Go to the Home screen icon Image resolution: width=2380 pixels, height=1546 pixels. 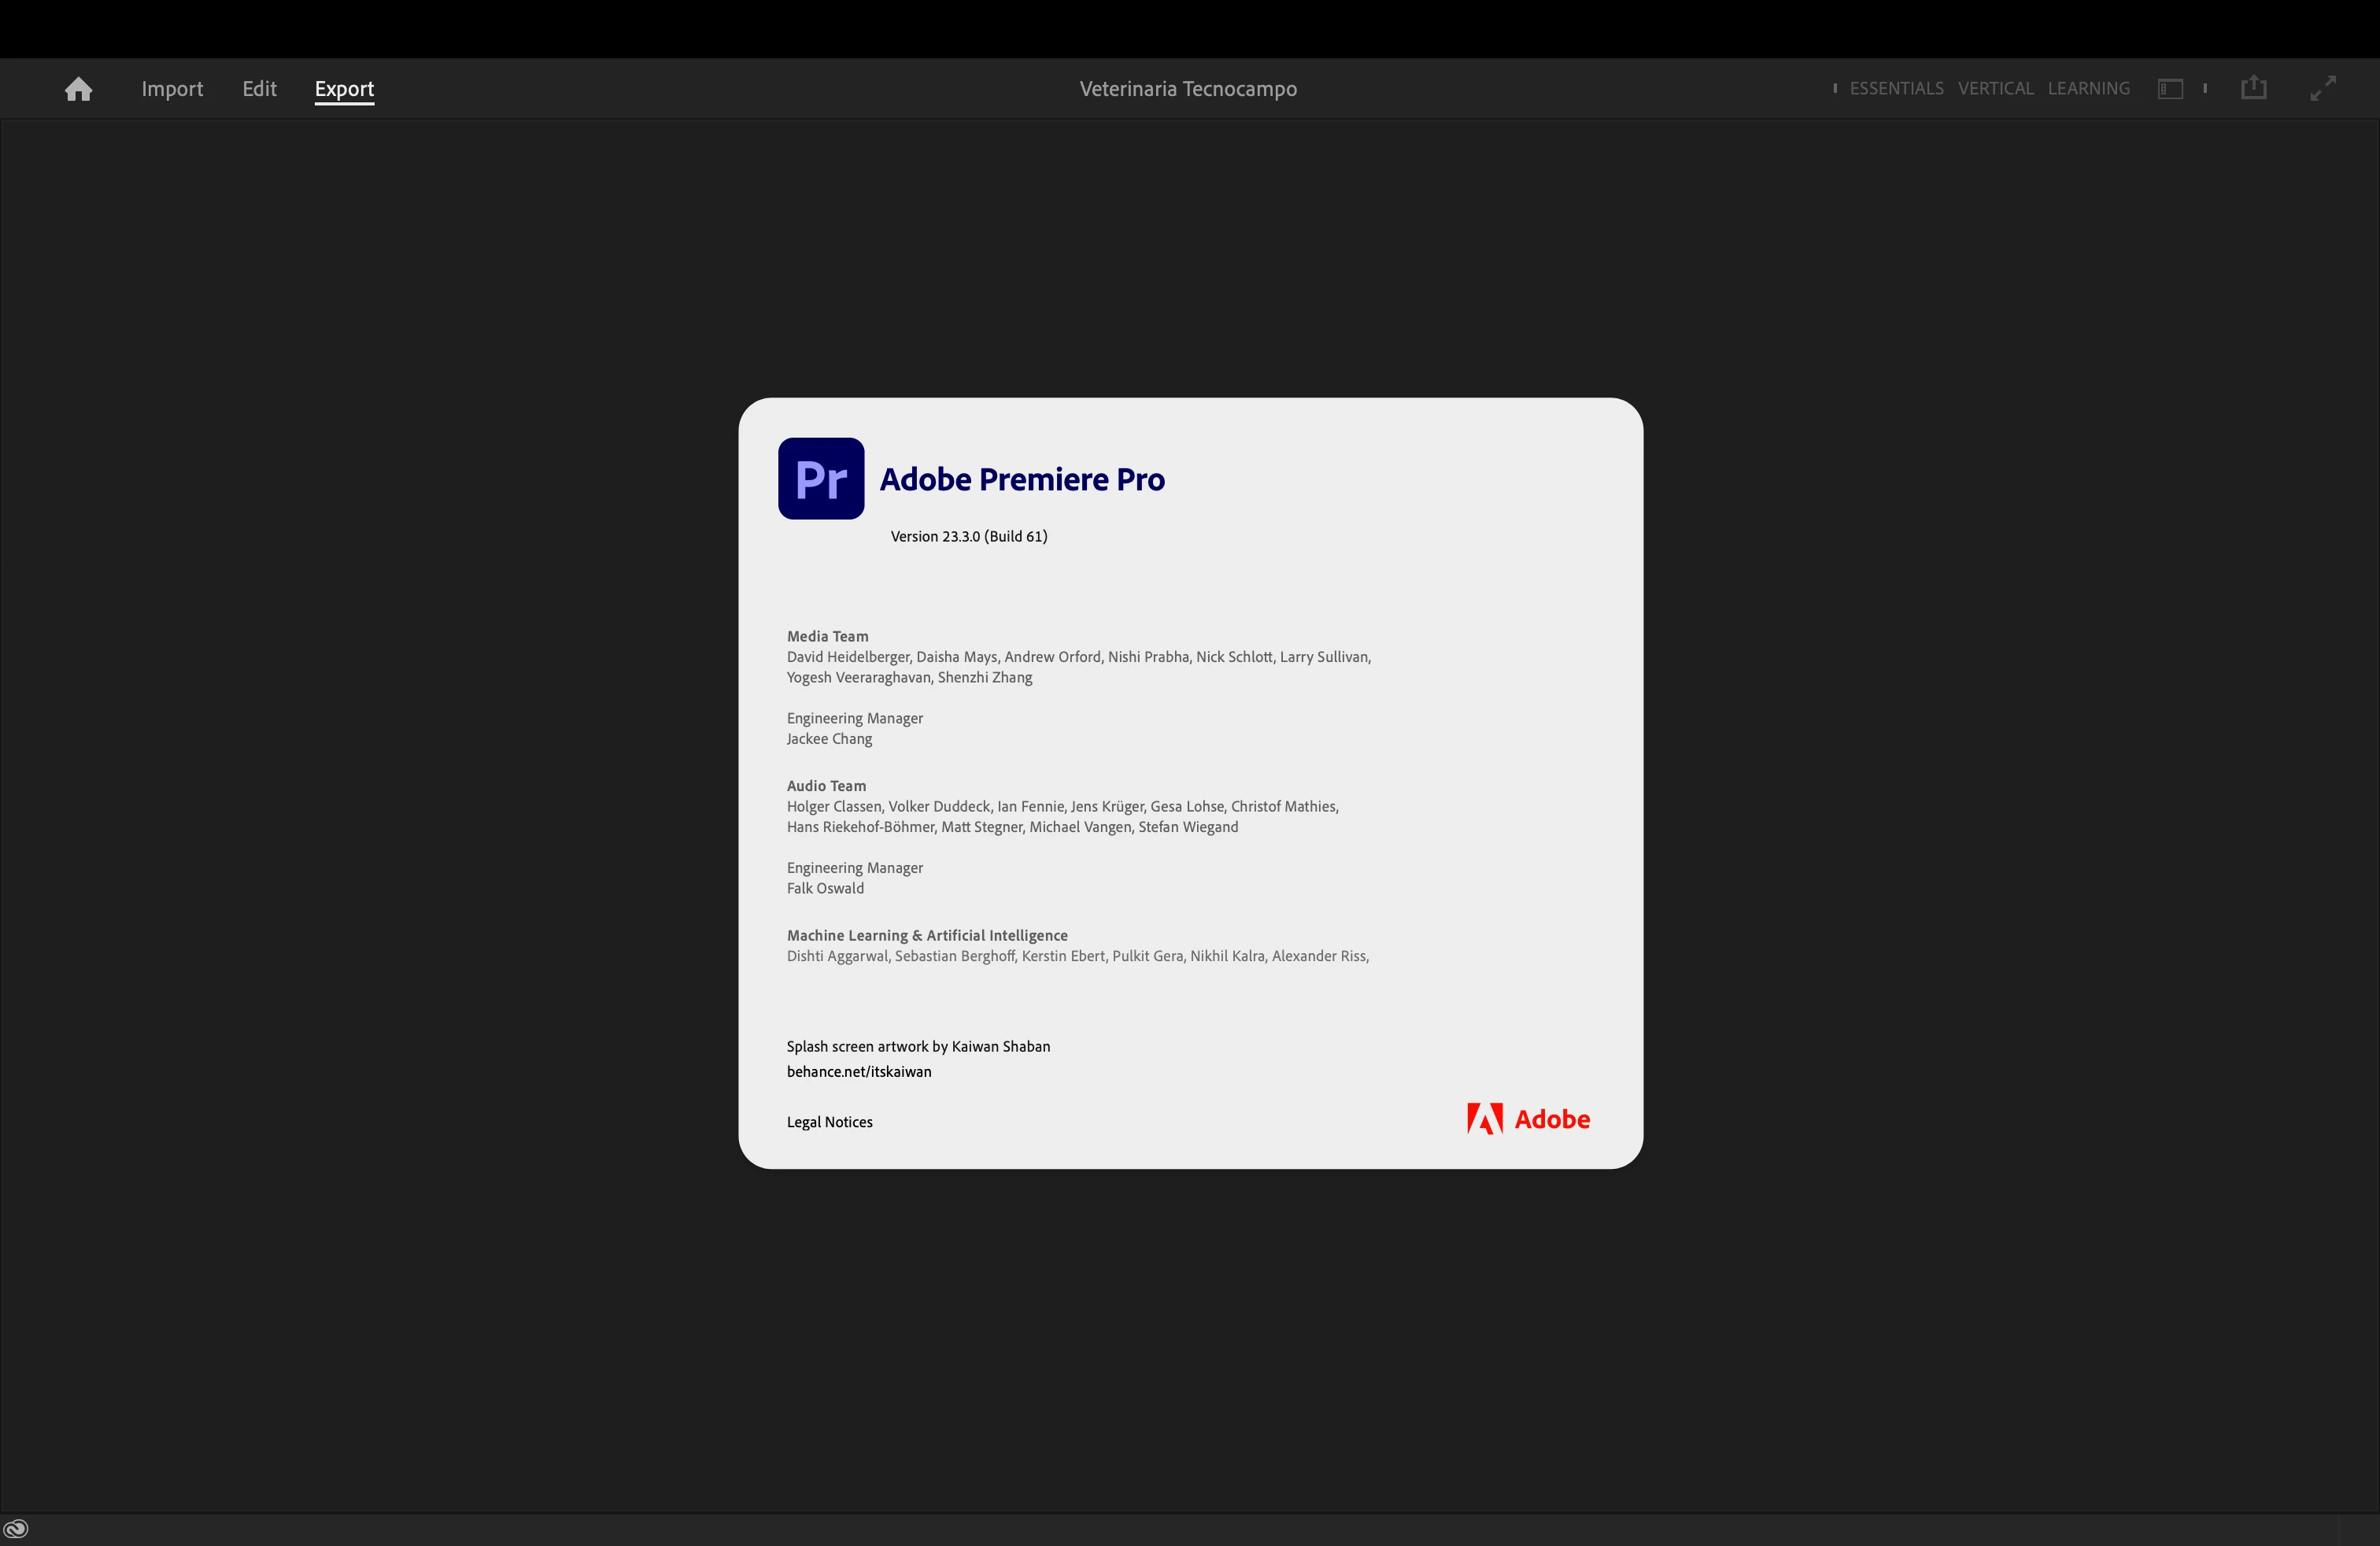coord(78,89)
